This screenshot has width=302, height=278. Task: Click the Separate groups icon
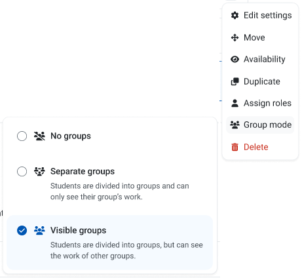pos(39,171)
